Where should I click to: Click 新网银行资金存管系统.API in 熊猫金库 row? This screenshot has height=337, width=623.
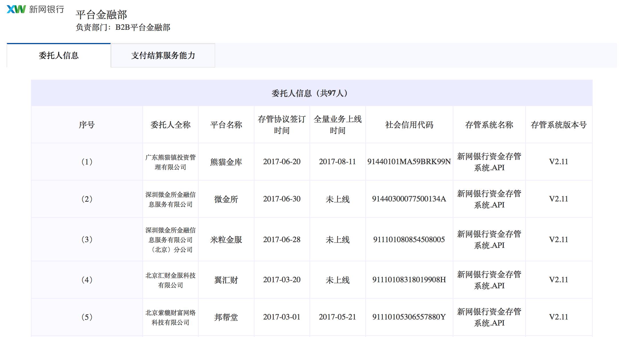489,162
